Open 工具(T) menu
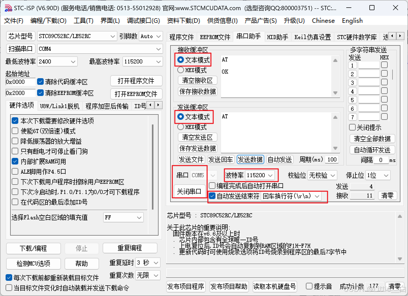 click(x=83, y=21)
